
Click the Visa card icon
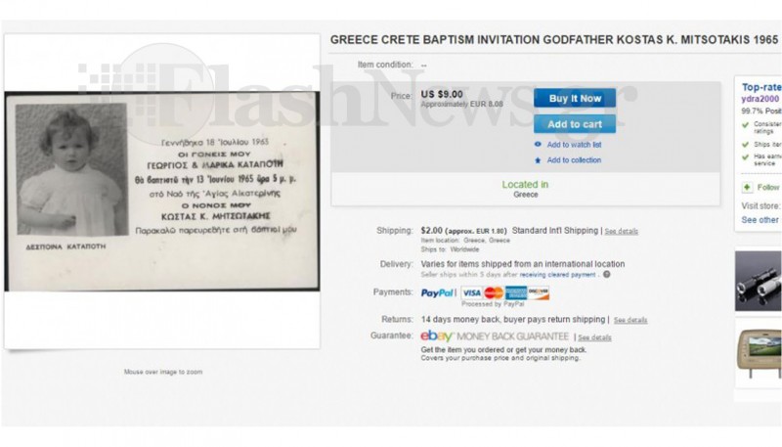tap(472, 292)
